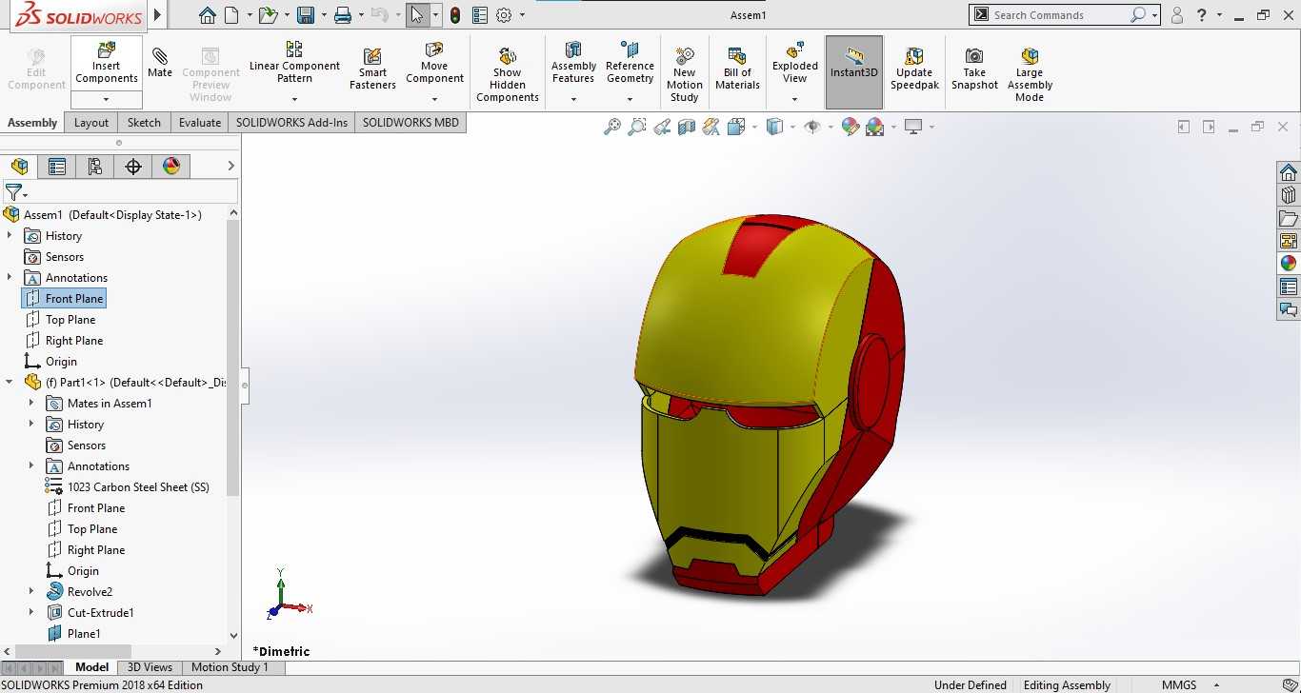Viewport: 1301px width, 693px height.
Task: Expand the top-level History folder under Assem1
Action: 10,235
